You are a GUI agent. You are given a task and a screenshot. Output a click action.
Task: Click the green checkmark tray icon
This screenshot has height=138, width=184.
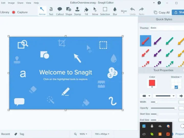(152, 134)
